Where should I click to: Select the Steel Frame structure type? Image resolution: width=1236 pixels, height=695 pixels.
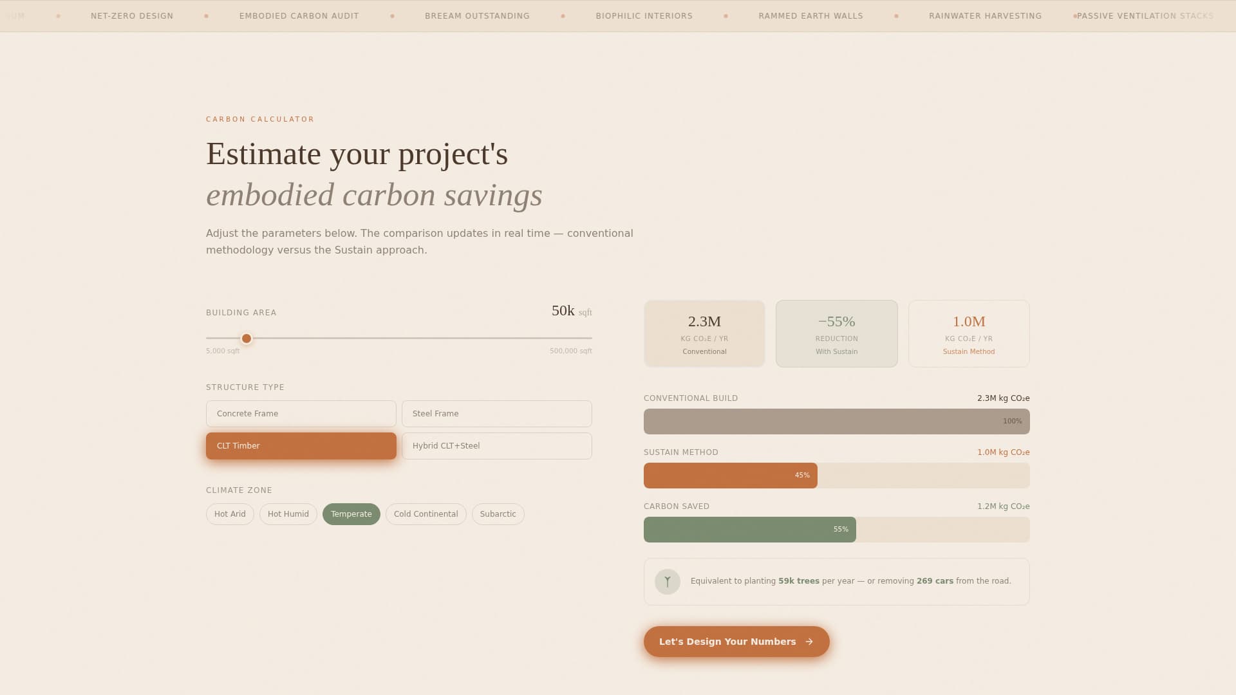tap(496, 413)
